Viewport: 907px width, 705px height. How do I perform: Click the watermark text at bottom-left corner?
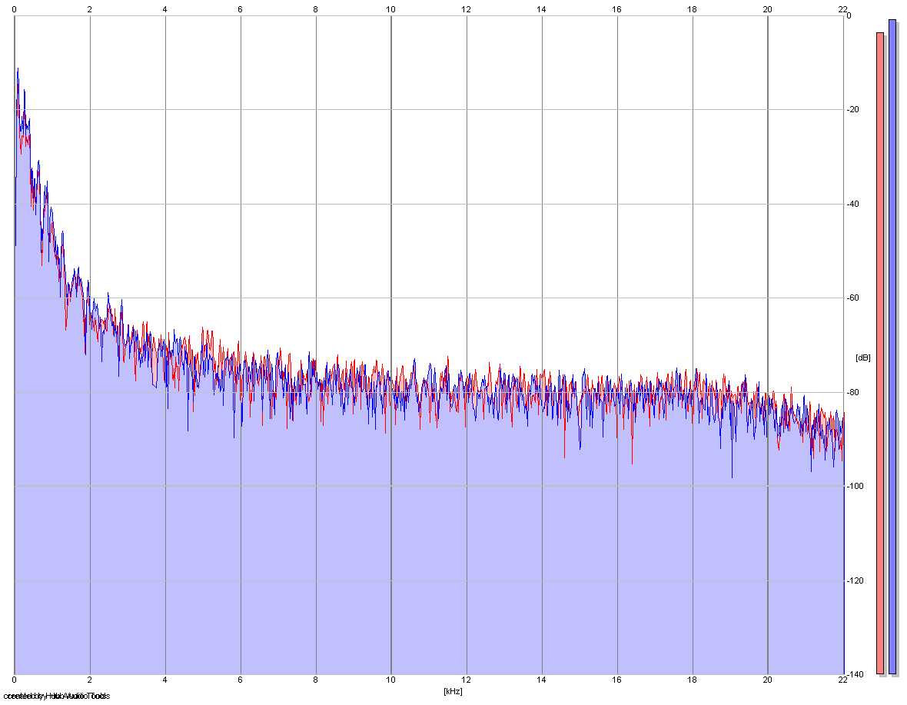tap(56, 696)
